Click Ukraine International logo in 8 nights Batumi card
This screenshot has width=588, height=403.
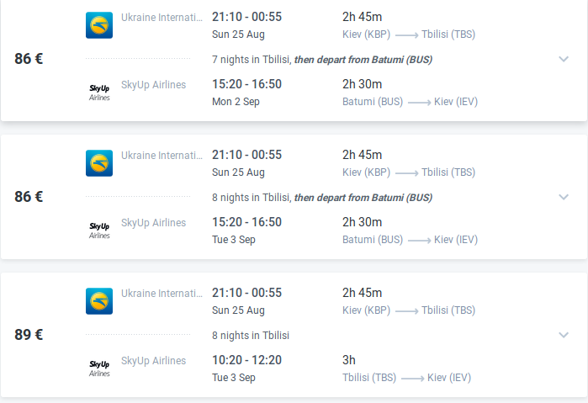pyautogui.click(x=99, y=163)
